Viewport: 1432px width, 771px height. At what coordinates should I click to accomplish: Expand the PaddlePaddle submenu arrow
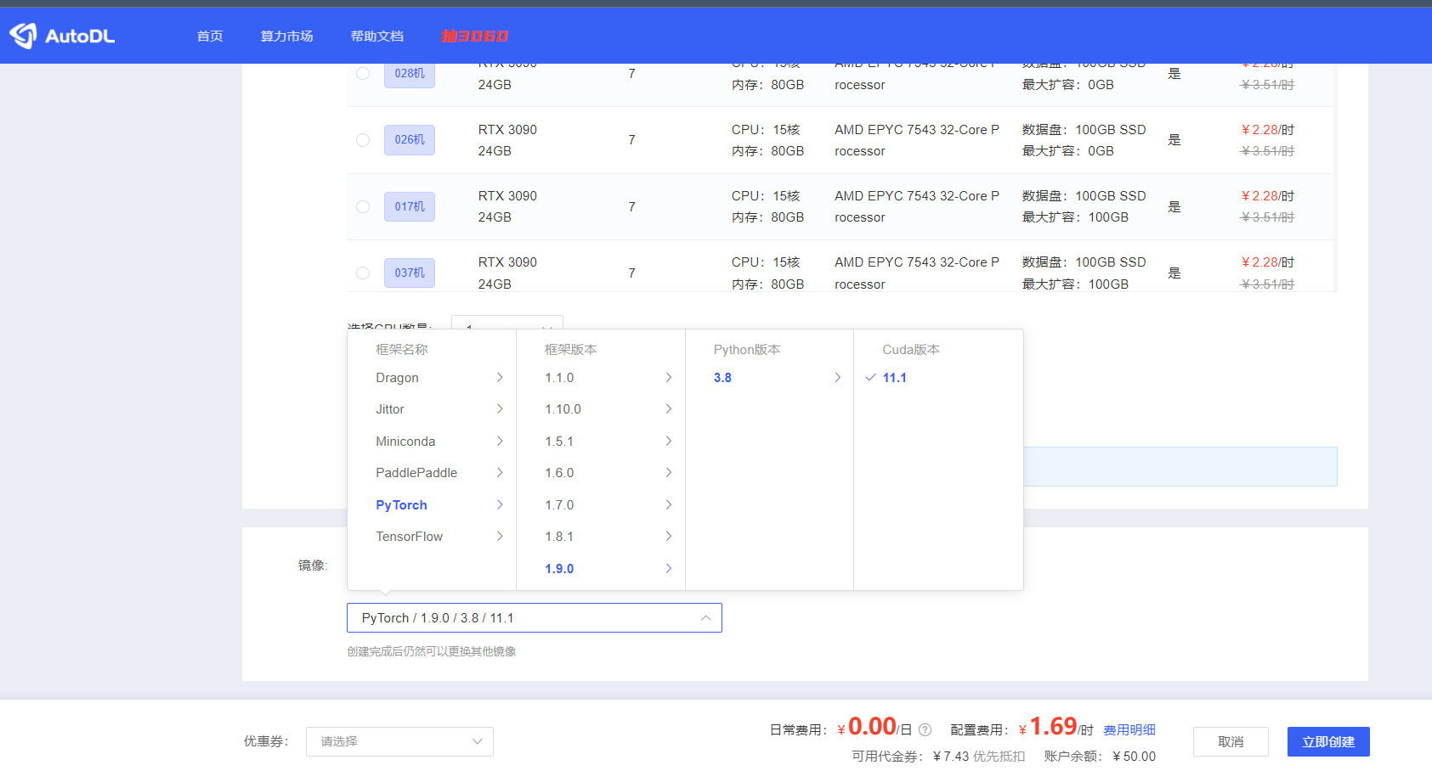500,472
